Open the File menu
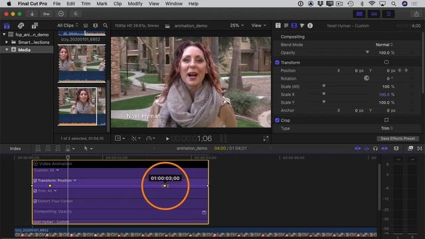 56,4
